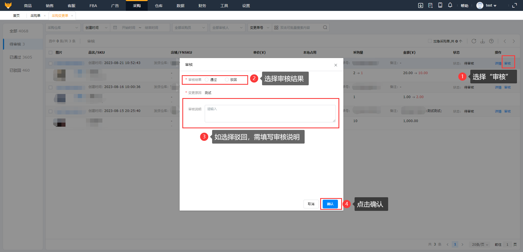The height and width of the screenshot is (252, 523).
Task: Close the 采购变更单 tab
Action: (x=72, y=16)
